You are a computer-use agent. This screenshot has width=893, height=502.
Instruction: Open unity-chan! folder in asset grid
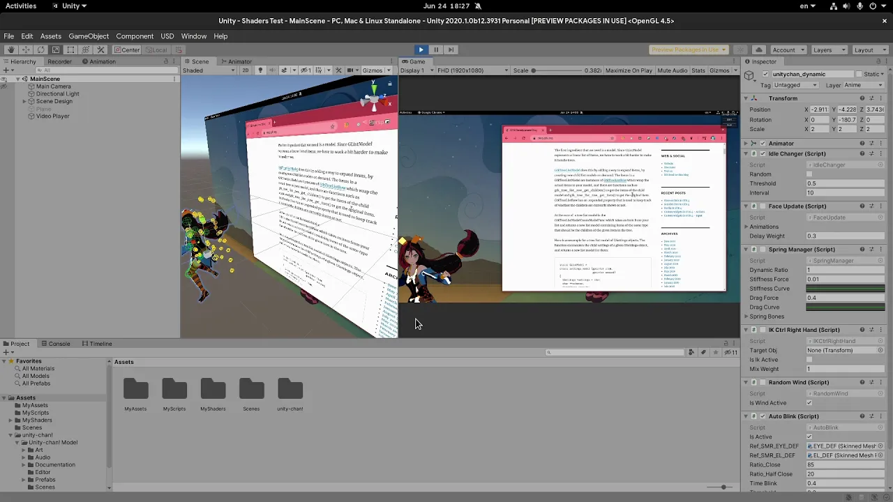(x=290, y=390)
